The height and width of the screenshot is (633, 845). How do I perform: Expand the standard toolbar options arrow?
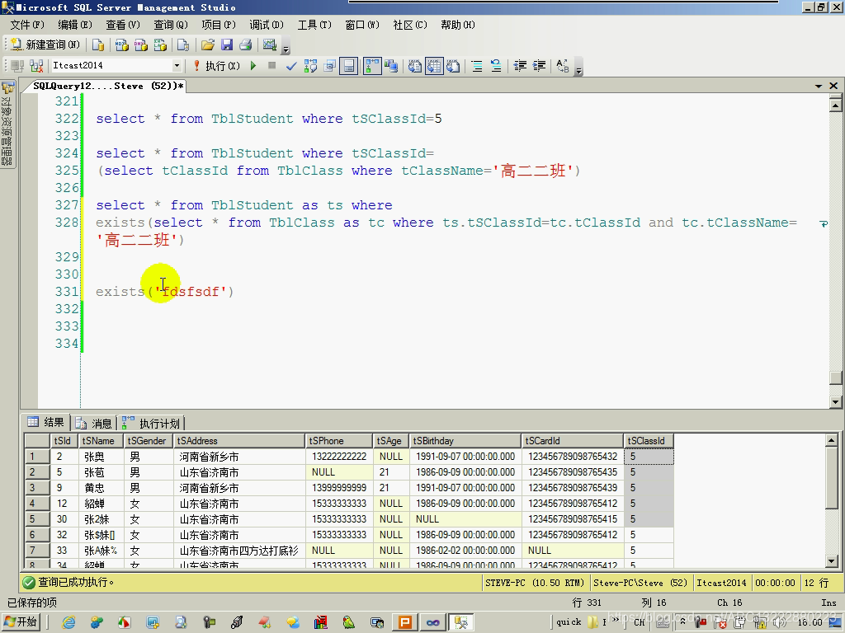[x=286, y=49]
